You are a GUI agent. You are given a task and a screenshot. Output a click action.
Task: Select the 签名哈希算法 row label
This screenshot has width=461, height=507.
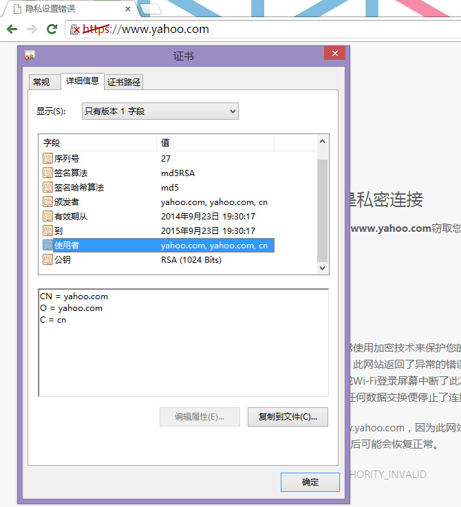[x=79, y=188]
